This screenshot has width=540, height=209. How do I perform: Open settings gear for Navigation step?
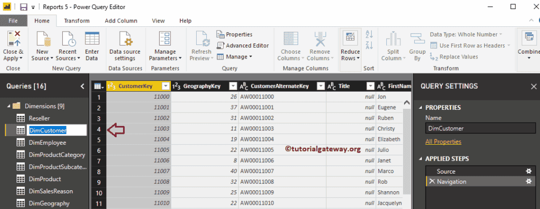pos(529,182)
